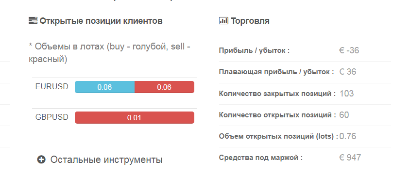Click the red EURUSD sell bar 0.06

[164, 87]
